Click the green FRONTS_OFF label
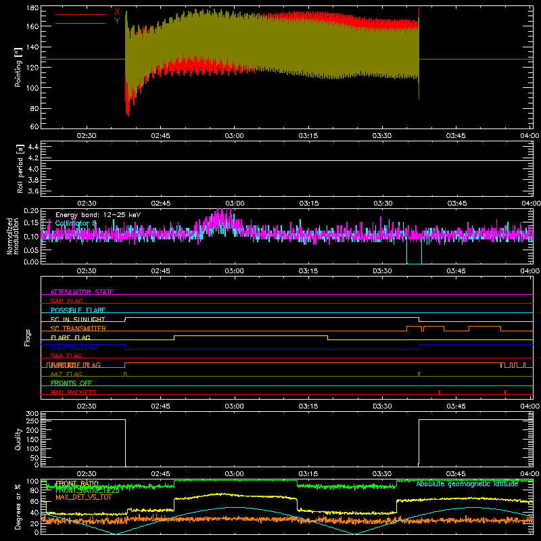541x541 pixels. tap(72, 383)
